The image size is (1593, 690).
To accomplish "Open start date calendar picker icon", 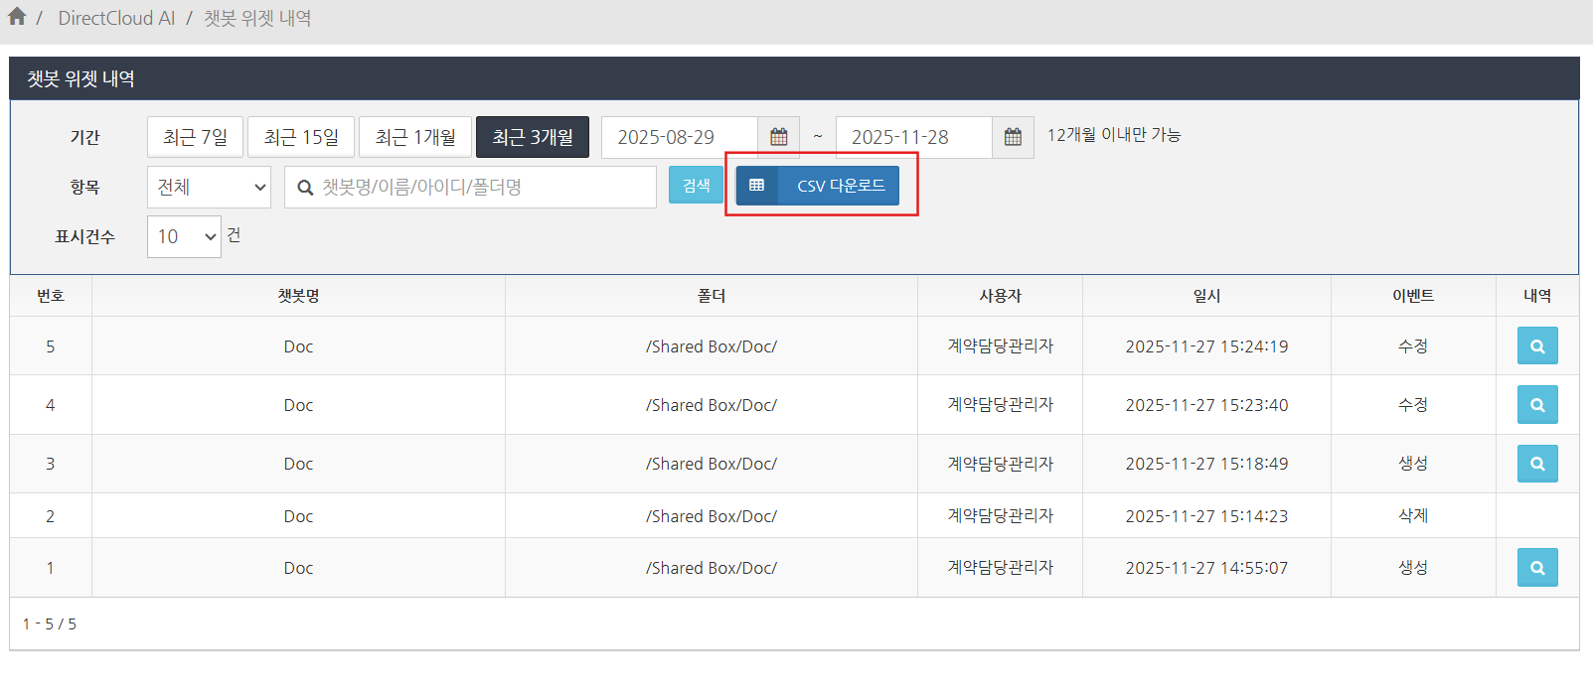I will 779,137.
